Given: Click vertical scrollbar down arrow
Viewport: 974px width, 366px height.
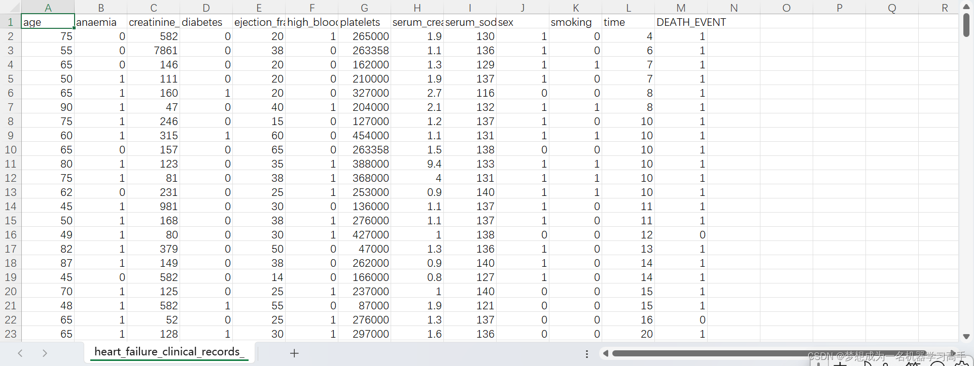Looking at the screenshot, I should tap(966, 337).
